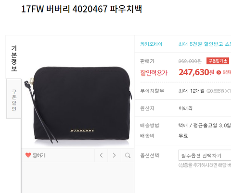Show next product image with right arrow
The width and height of the screenshot is (231, 193).
coord(114,155)
